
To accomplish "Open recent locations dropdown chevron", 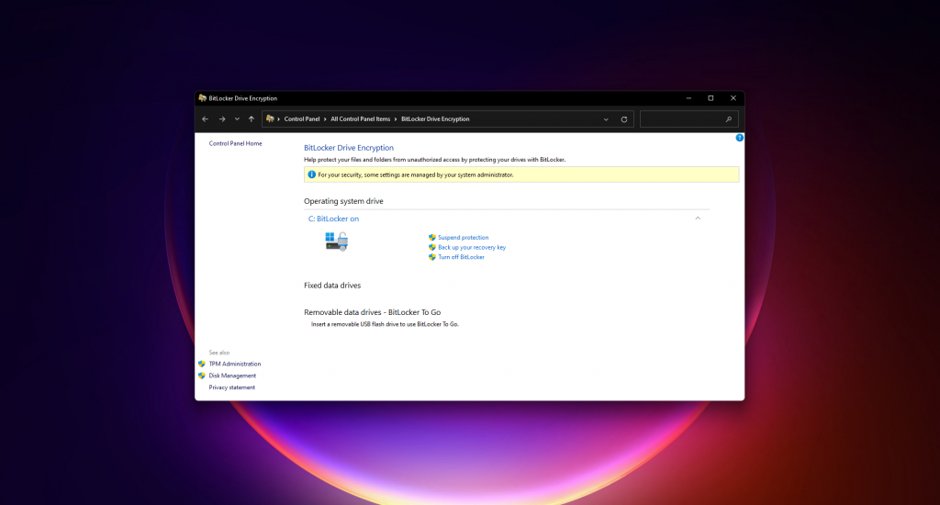I will 237,119.
